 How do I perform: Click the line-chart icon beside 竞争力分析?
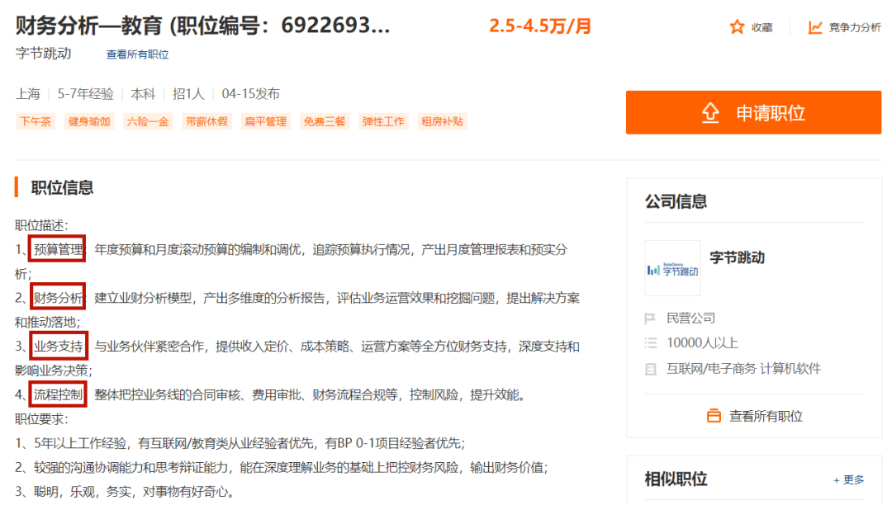(x=814, y=26)
